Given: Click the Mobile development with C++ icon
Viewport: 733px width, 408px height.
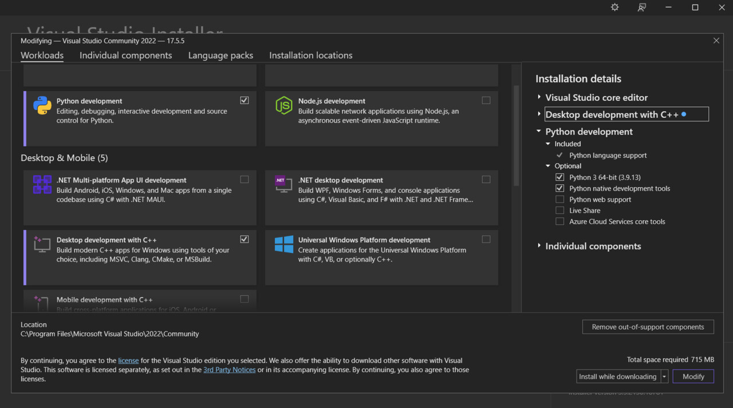Looking at the screenshot, I should click(42, 303).
